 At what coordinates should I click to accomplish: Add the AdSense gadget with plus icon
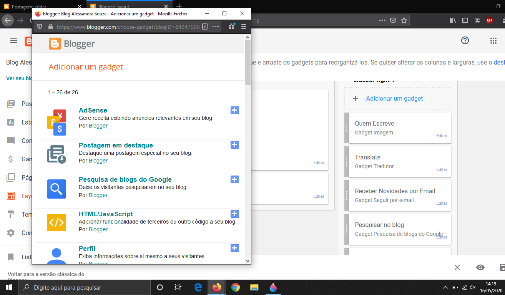coord(235,110)
